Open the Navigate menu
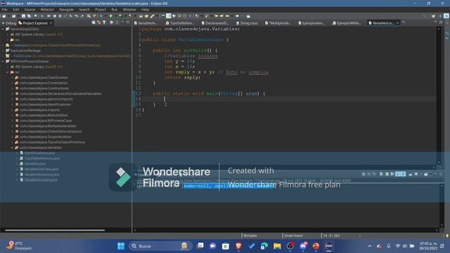This screenshot has width=450, height=253. (66, 9)
